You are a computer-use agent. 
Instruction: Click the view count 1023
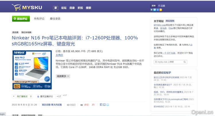point(73,105)
